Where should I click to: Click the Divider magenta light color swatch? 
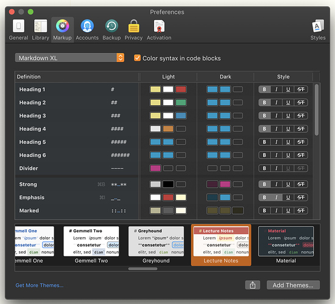(155, 168)
